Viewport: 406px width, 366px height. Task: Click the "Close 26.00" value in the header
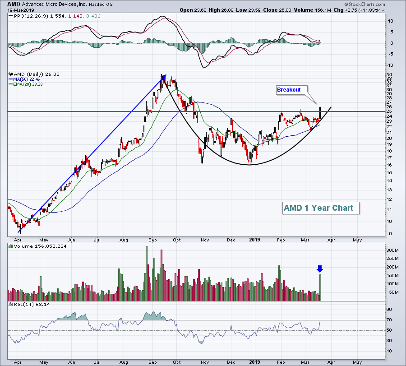click(277, 10)
